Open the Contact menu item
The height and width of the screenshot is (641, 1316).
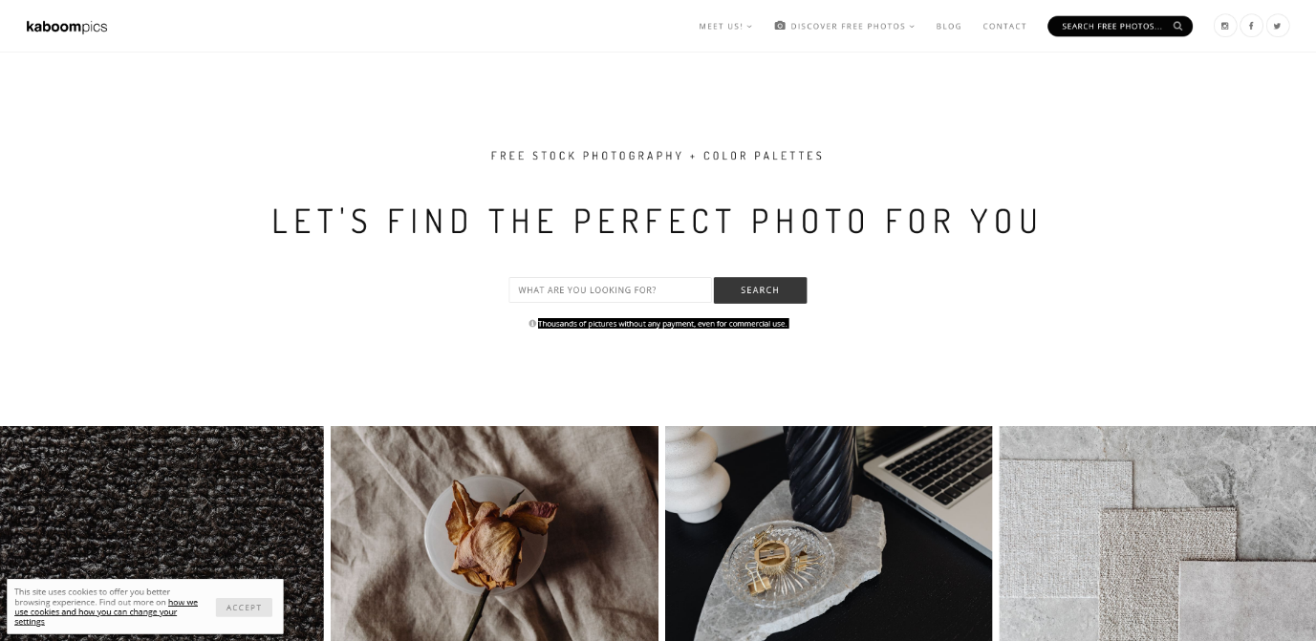point(1004,27)
